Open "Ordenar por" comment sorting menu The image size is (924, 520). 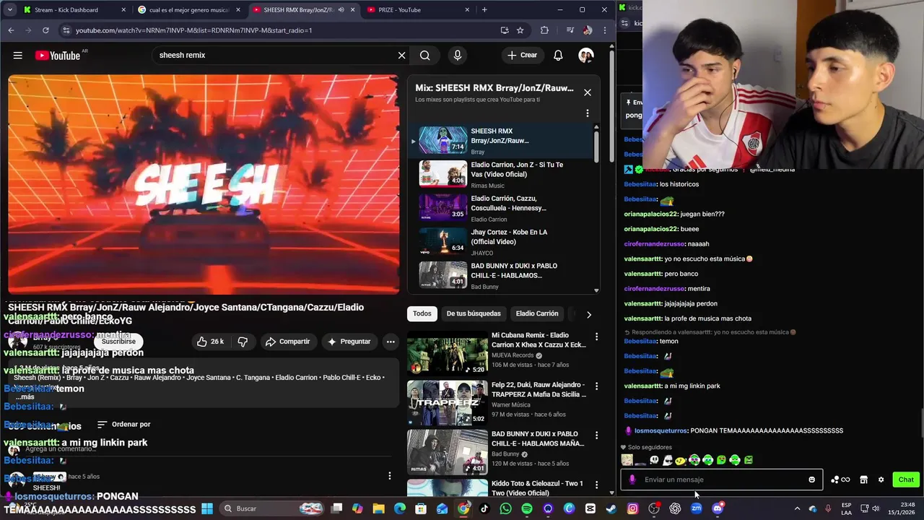click(123, 425)
